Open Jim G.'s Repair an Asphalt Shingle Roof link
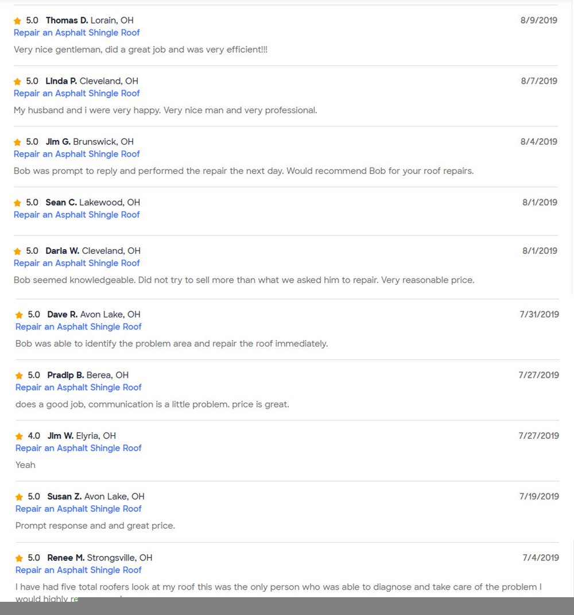This screenshot has height=615, width=574. [x=76, y=154]
